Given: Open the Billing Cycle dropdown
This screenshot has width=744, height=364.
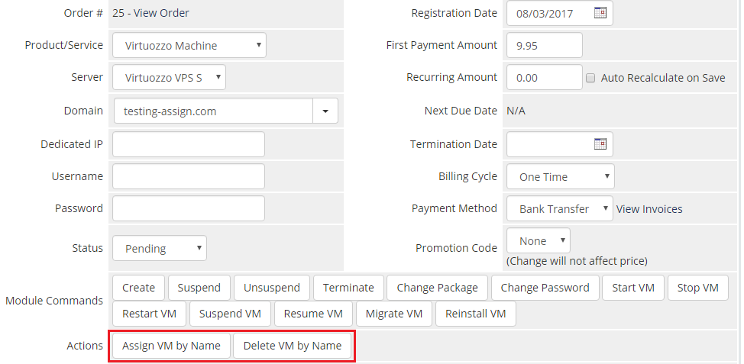Looking at the screenshot, I should [561, 176].
